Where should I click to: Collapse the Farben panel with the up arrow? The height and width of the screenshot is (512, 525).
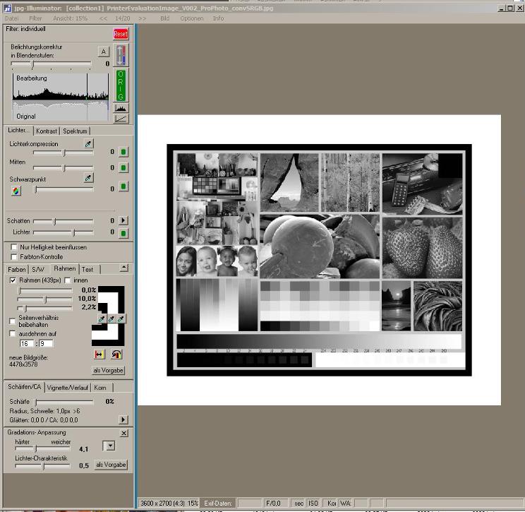124,268
